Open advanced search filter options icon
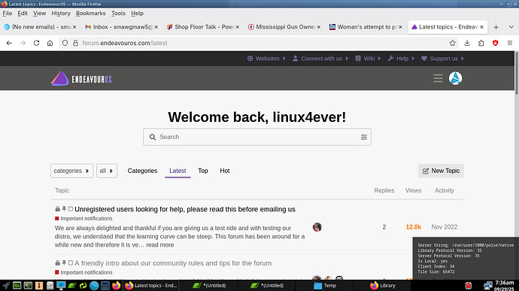Screen dimensions: 519x291 click(x=364, y=137)
